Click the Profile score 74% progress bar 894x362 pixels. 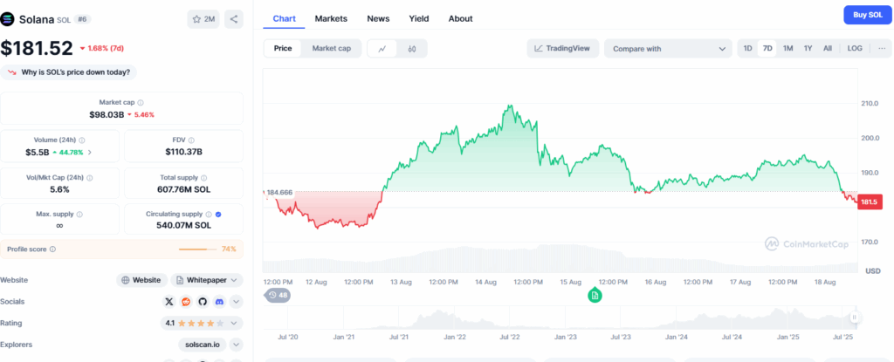pos(197,249)
